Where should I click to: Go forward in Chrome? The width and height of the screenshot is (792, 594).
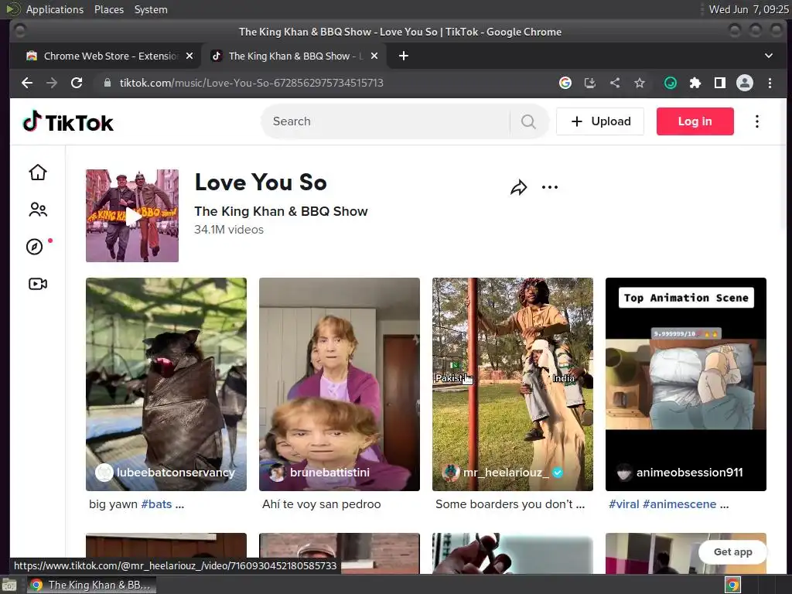point(52,83)
